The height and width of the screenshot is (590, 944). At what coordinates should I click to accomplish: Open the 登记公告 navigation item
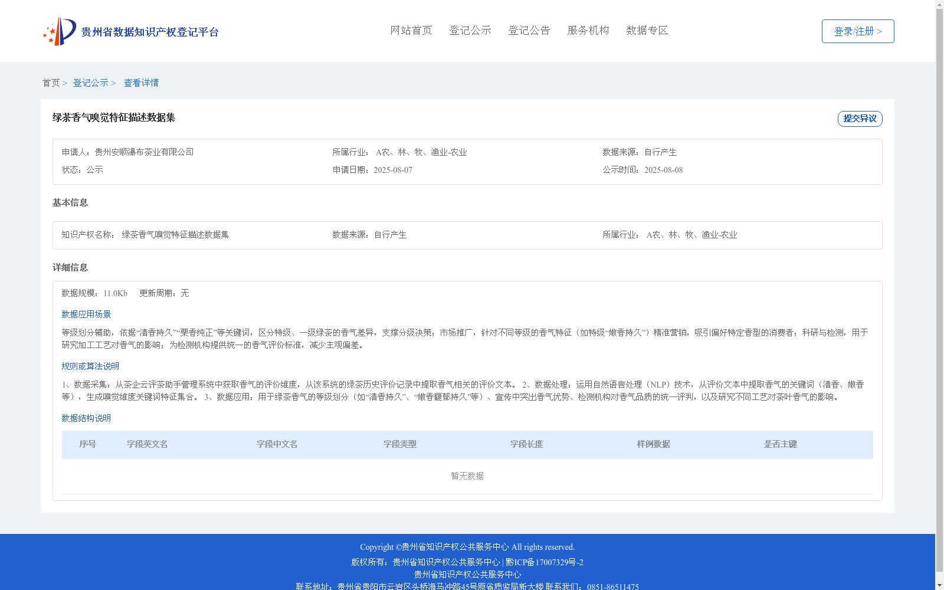pos(529,30)
